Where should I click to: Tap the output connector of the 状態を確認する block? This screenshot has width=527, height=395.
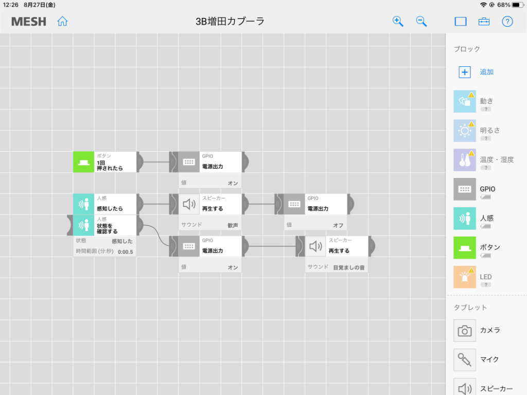pyautogui.click(x=140, y=225)
